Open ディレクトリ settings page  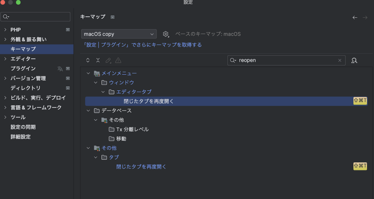(x=26, y=88)
